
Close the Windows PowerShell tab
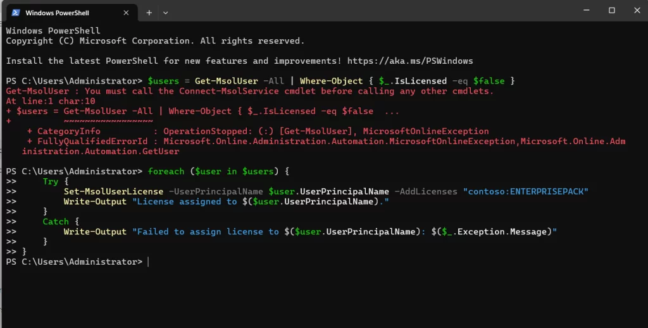tap(128, 12)
